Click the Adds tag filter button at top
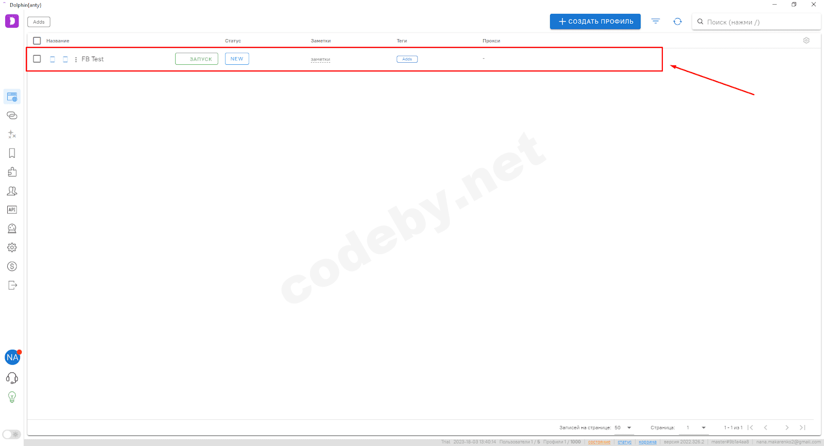The width and height of the screenshot is (824, 446). pos(39,22)
